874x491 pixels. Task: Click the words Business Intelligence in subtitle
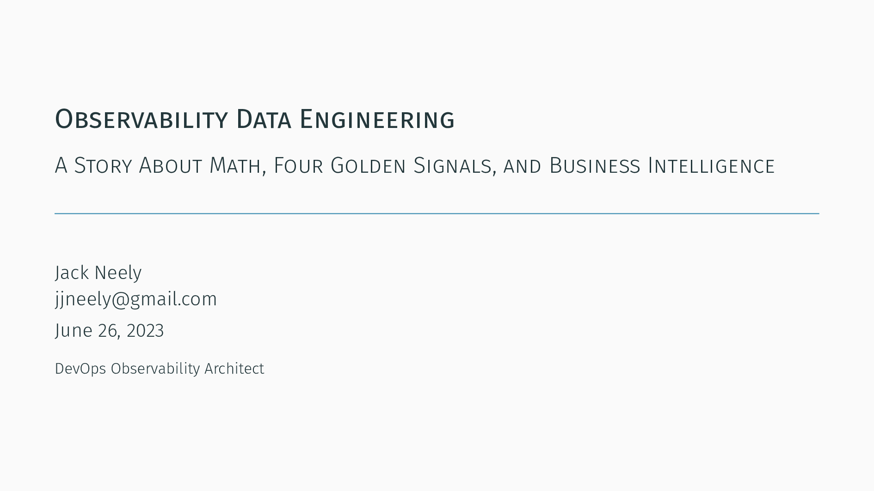tap(662, 165)
